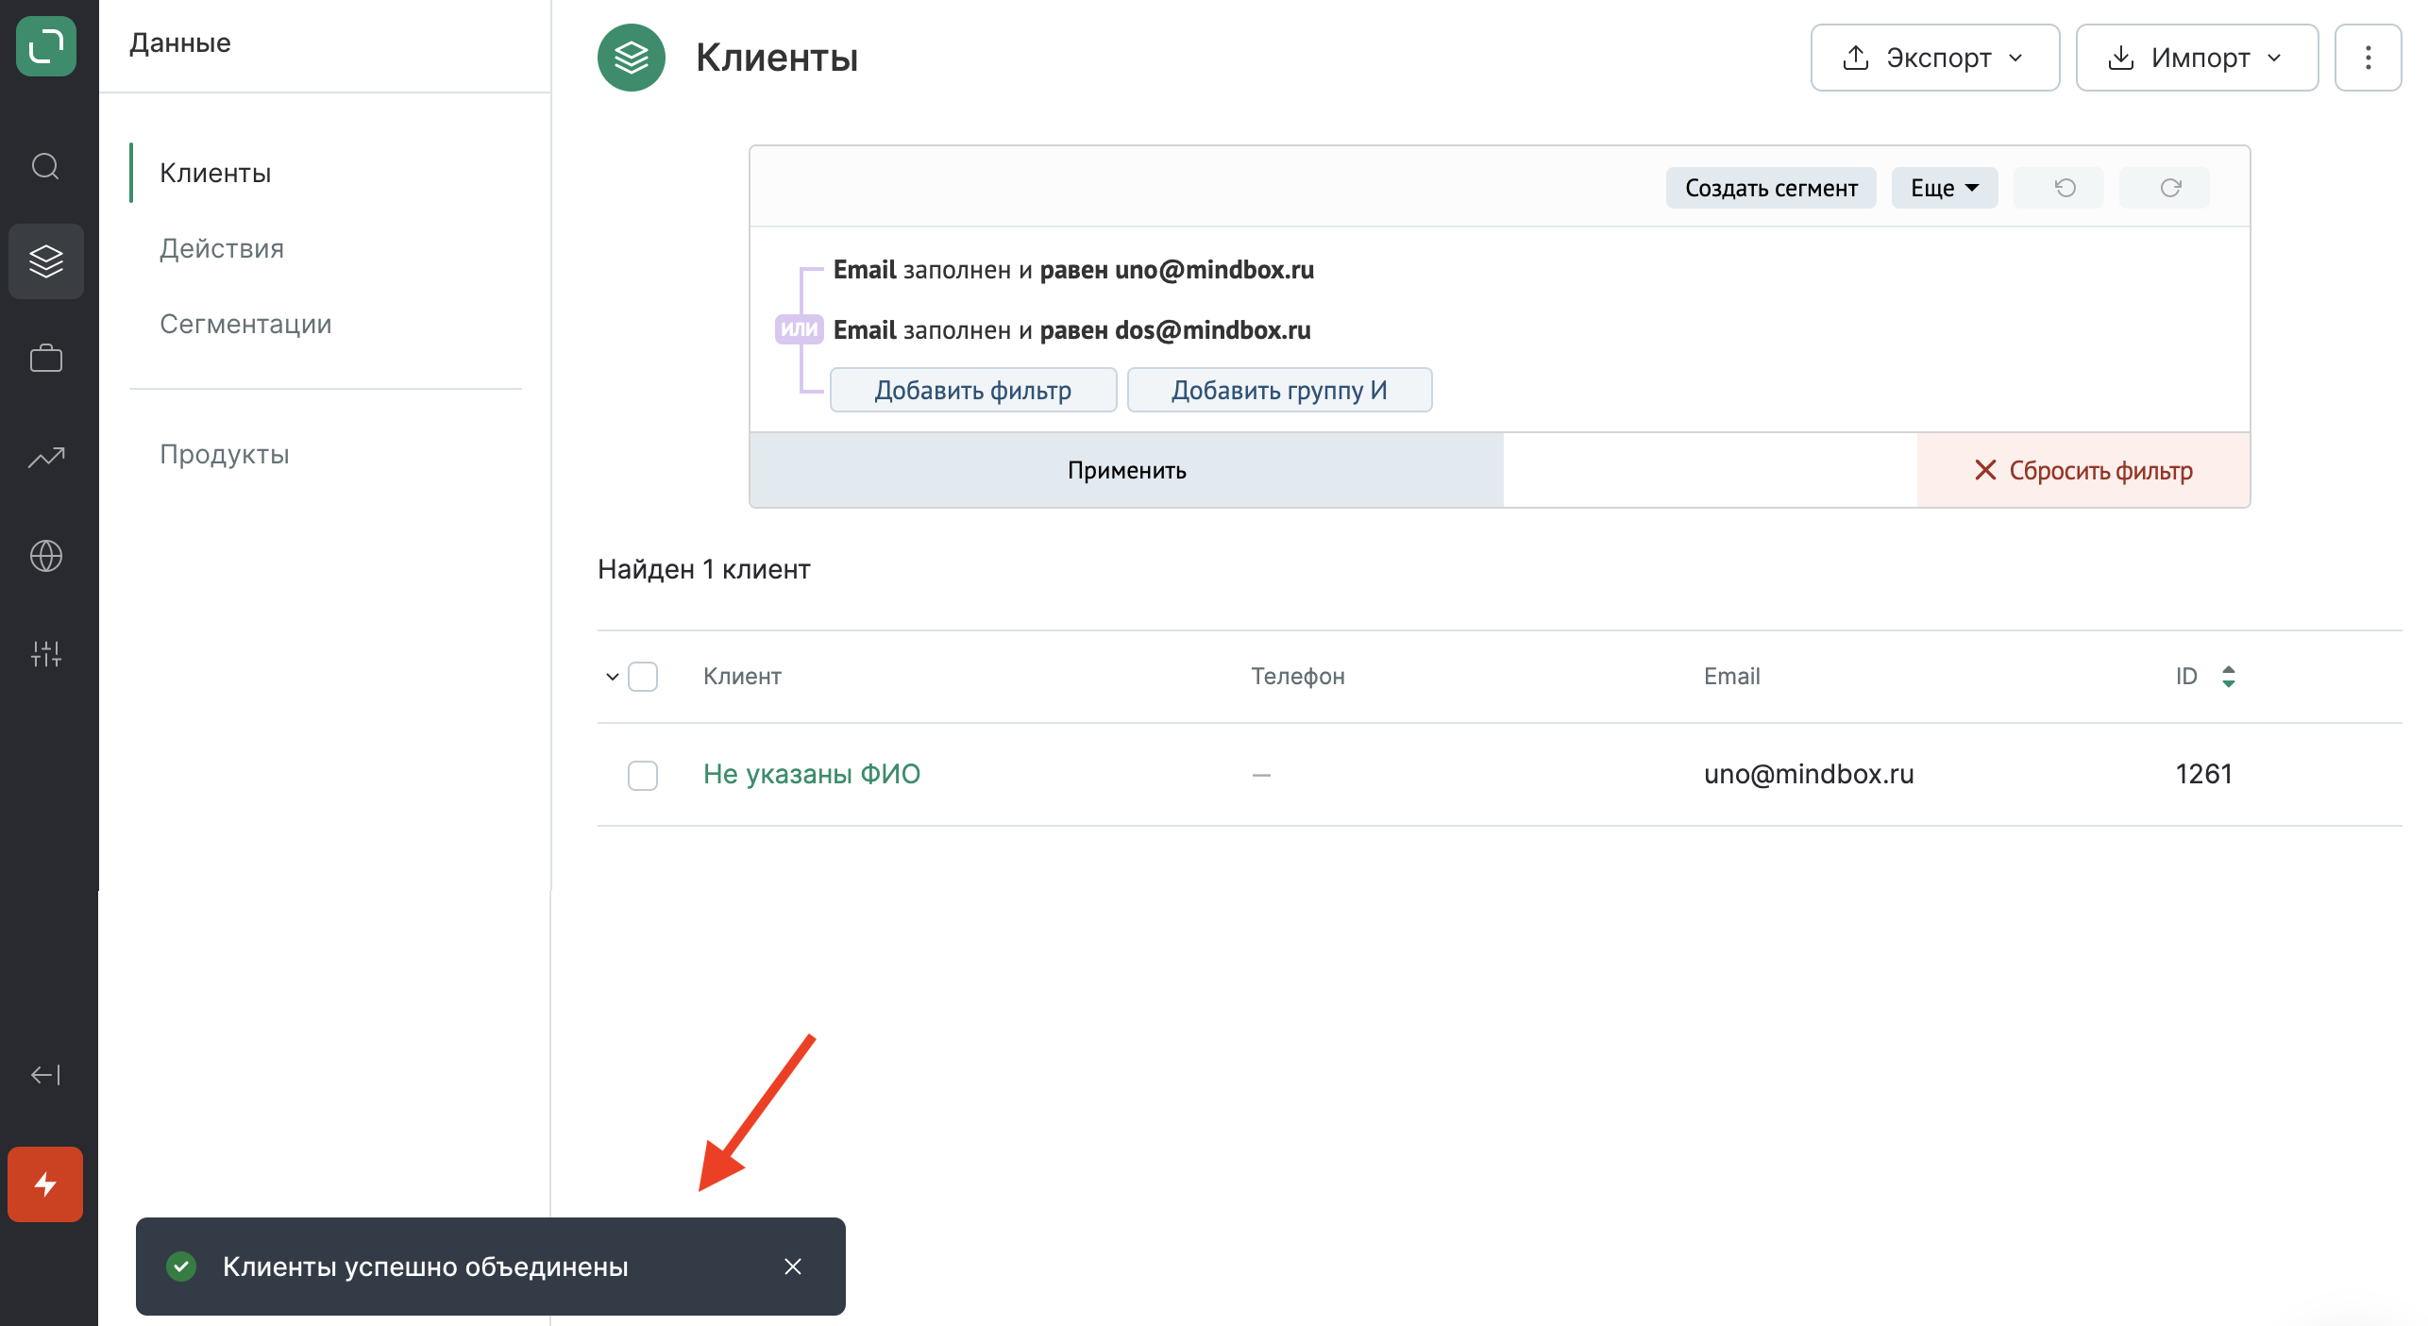Click the red lightning bolt button
Image resolution: width=2428 pixels, height=1326 pixels.
(45, 1184)
